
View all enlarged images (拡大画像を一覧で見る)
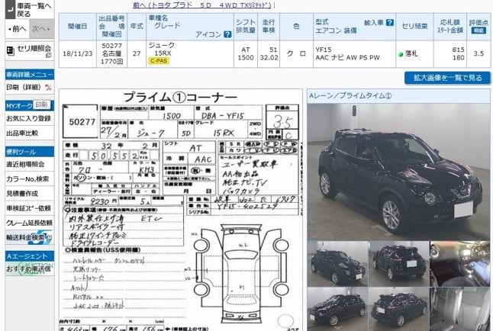[447, 78]
